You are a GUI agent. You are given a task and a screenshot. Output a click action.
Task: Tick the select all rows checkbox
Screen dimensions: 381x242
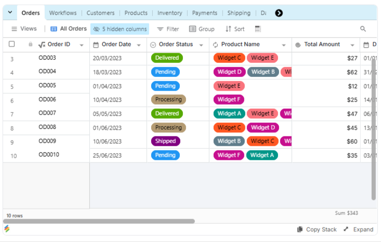click(11, 44)
